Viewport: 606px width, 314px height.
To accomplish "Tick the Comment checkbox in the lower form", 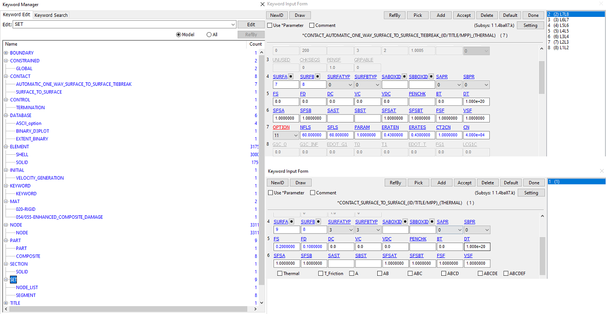I will pyautogui.click(x=313, y=193).
